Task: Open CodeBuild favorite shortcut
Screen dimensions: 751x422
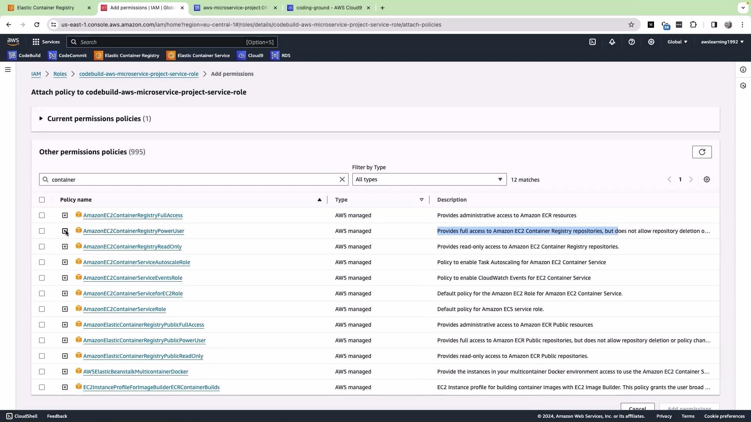Action: [24, 55]
